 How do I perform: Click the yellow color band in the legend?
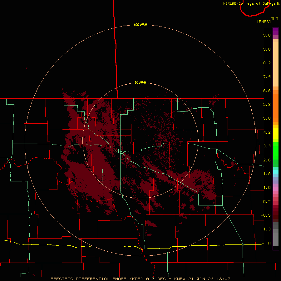(276, 134)
